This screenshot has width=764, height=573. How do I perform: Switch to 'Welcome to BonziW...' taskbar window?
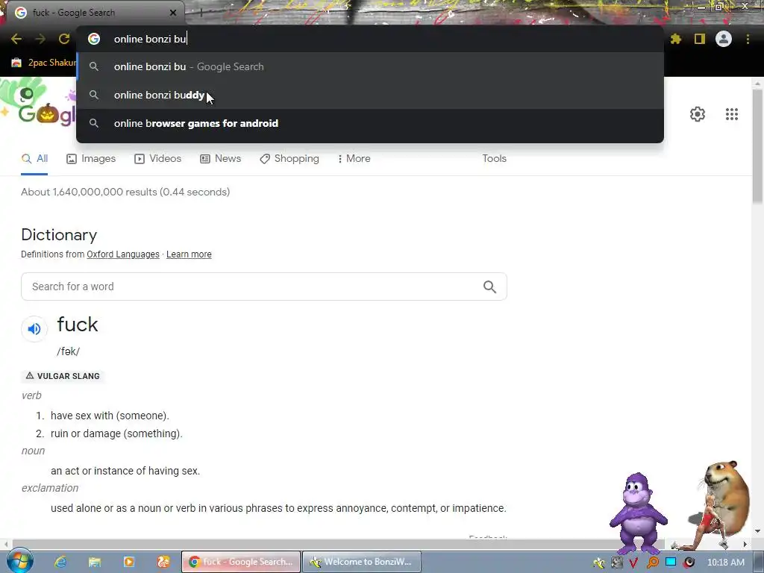[362, 562]
